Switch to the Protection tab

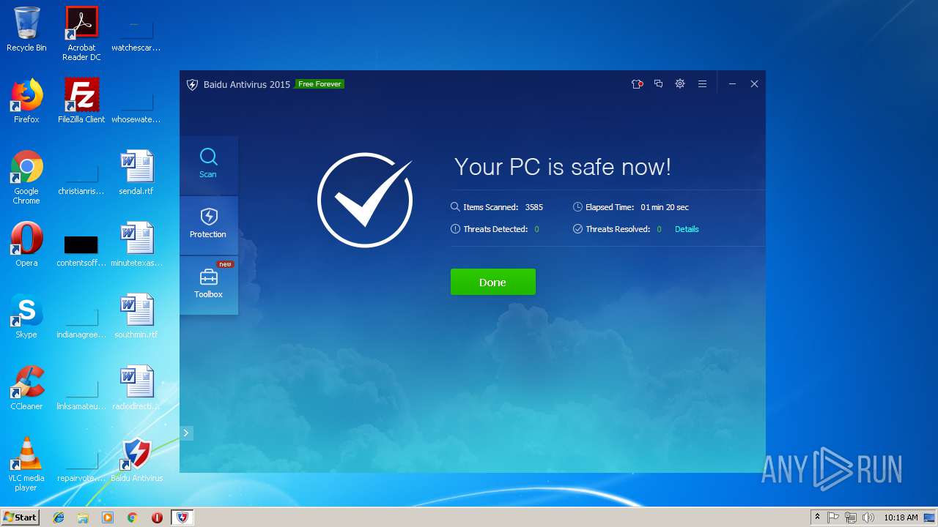pos(208,225)
